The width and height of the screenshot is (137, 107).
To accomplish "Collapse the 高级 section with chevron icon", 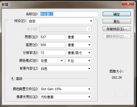I will (12, 79).
